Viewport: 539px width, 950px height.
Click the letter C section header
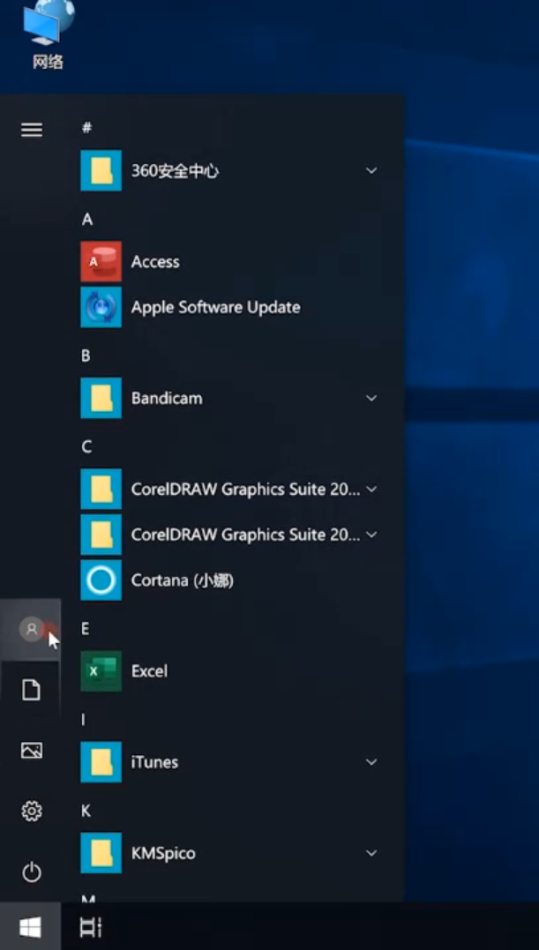86,446
